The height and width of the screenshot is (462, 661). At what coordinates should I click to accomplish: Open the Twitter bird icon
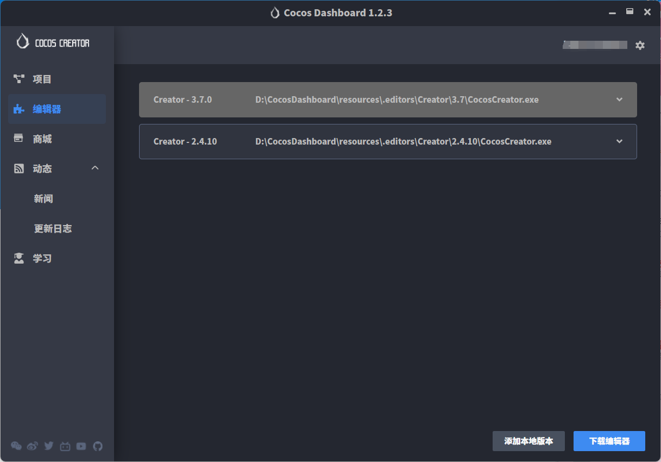[x=49, y=446]
